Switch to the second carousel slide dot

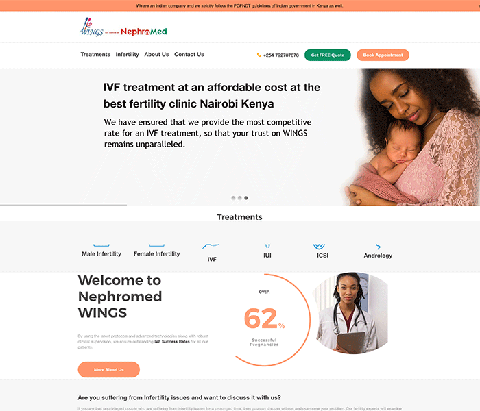click(x=240, y=198)
